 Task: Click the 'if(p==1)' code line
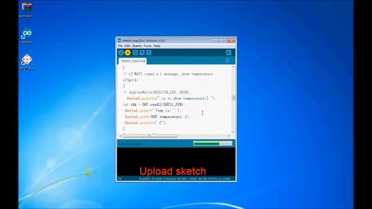point(130,80)
